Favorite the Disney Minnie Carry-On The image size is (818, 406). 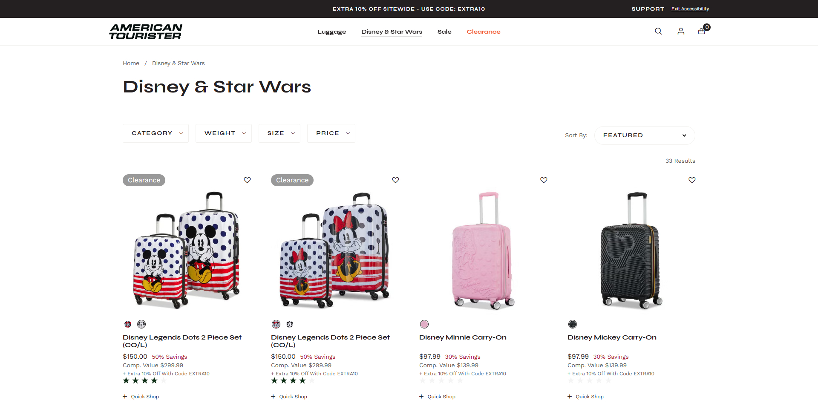click(544, 180)
